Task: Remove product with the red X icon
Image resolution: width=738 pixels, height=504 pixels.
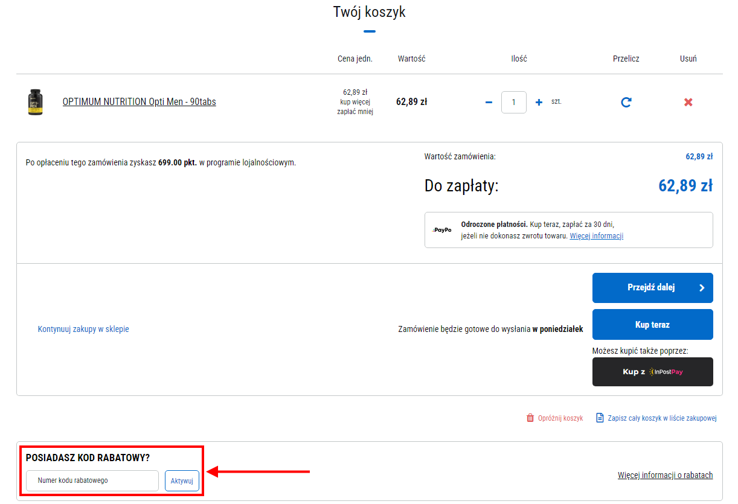Action: click(688, 102)
